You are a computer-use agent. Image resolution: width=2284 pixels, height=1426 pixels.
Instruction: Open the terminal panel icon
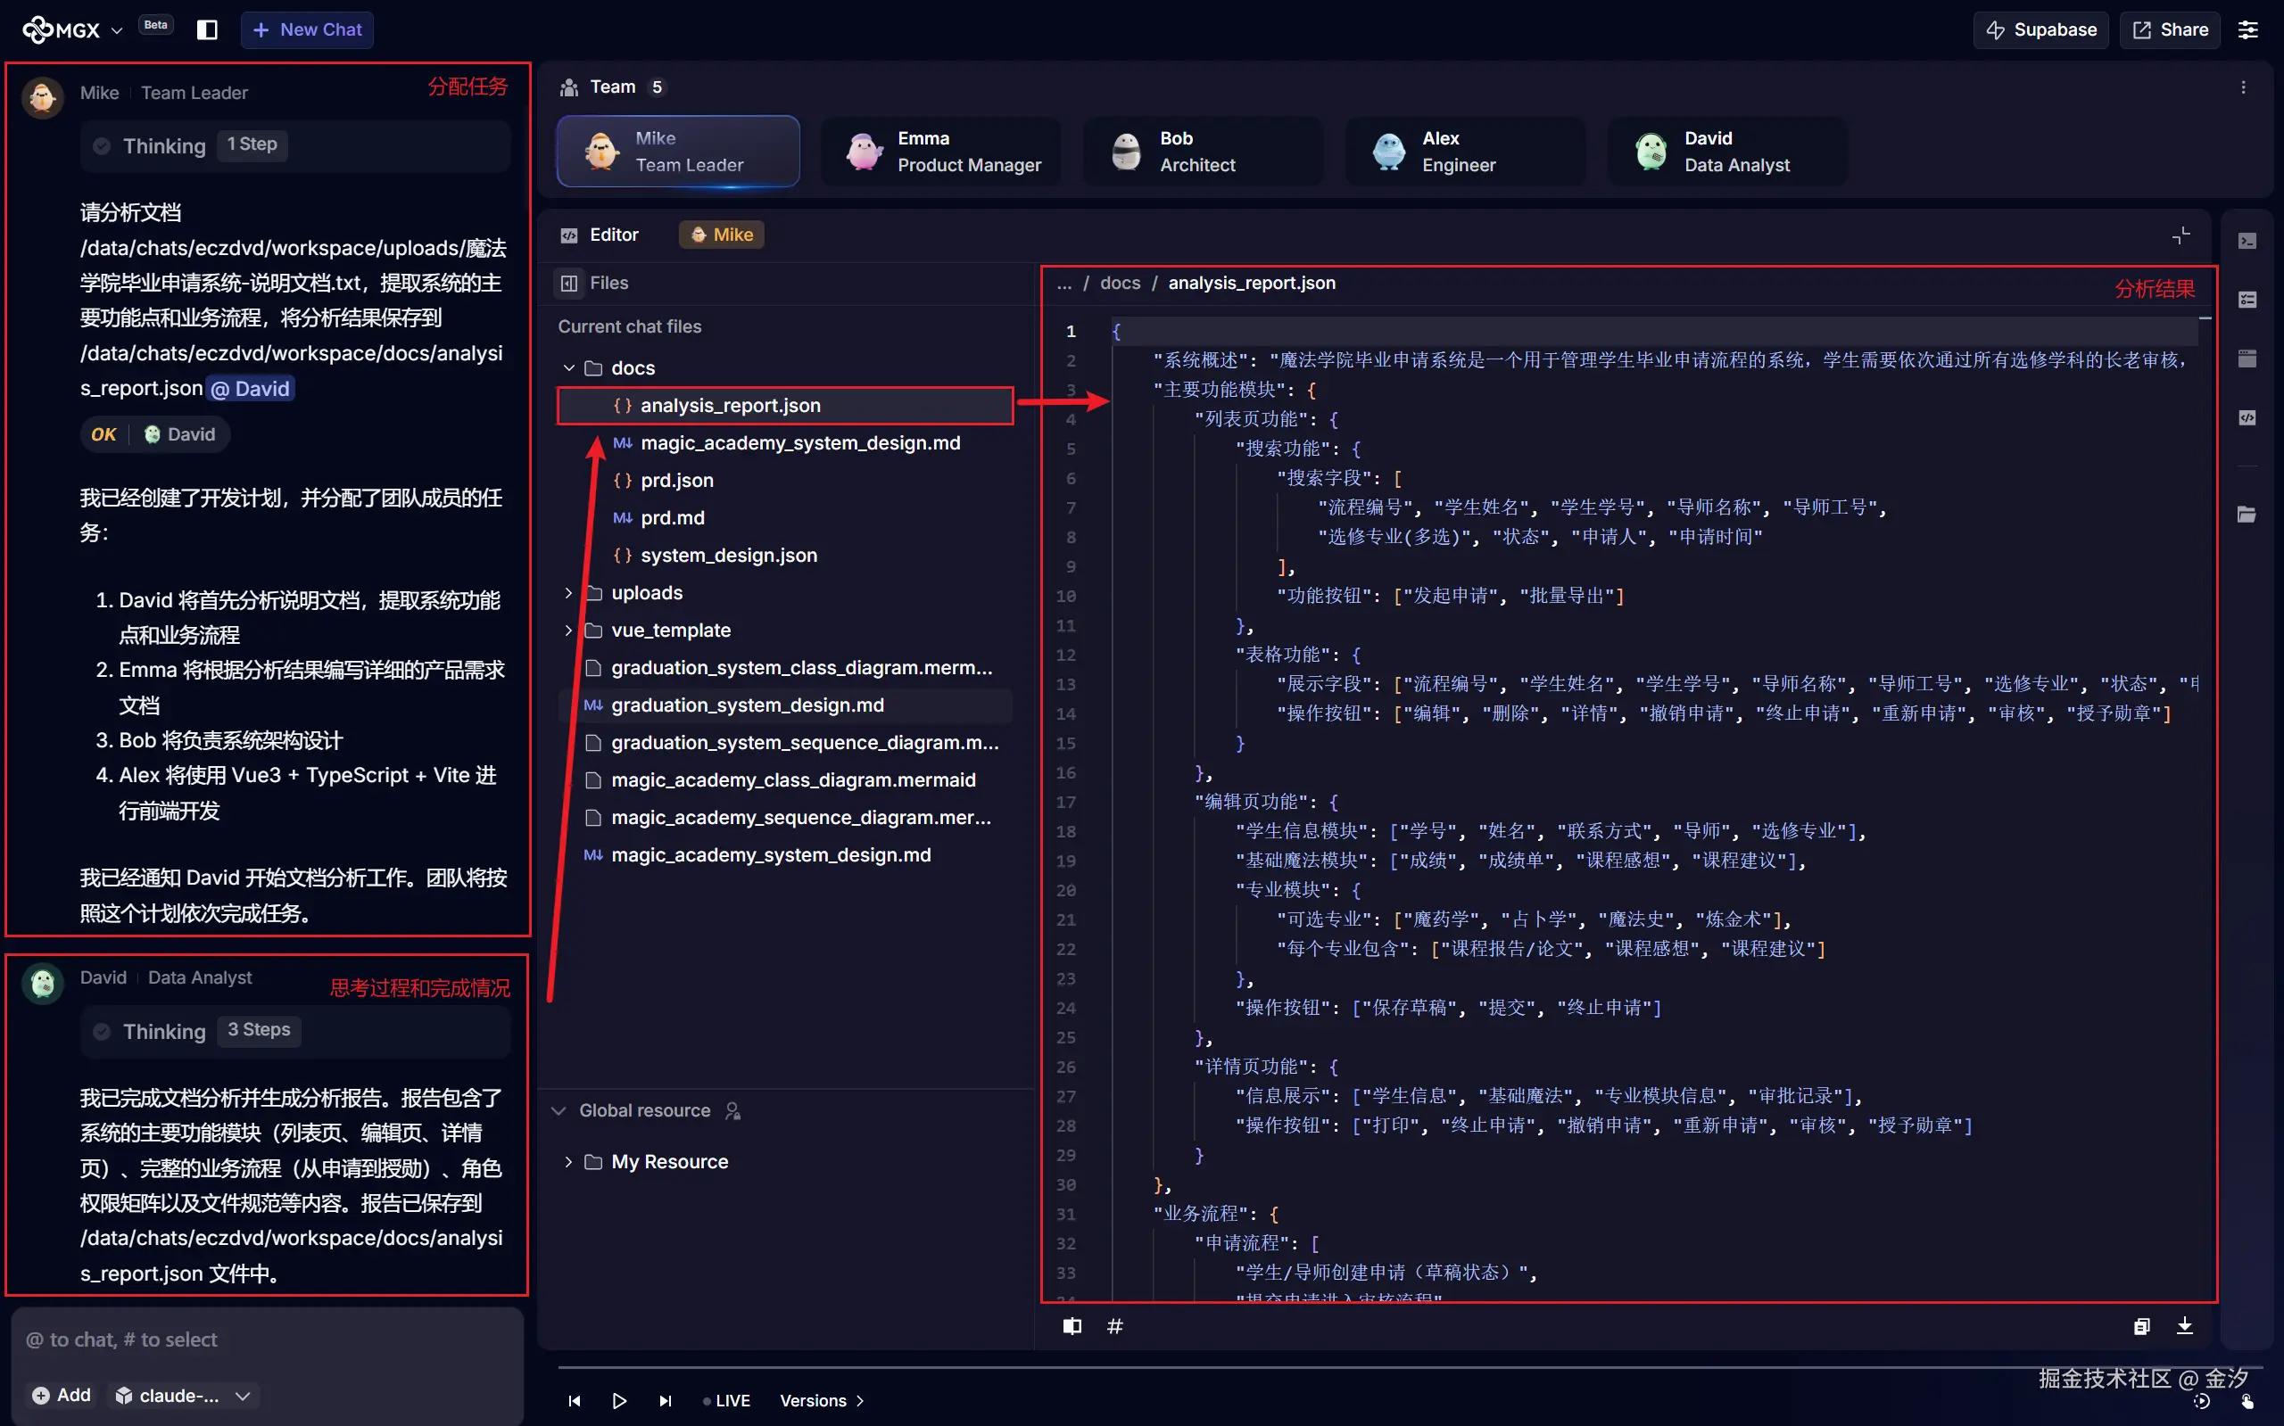pyautogui.click(x=2247, y=242)
